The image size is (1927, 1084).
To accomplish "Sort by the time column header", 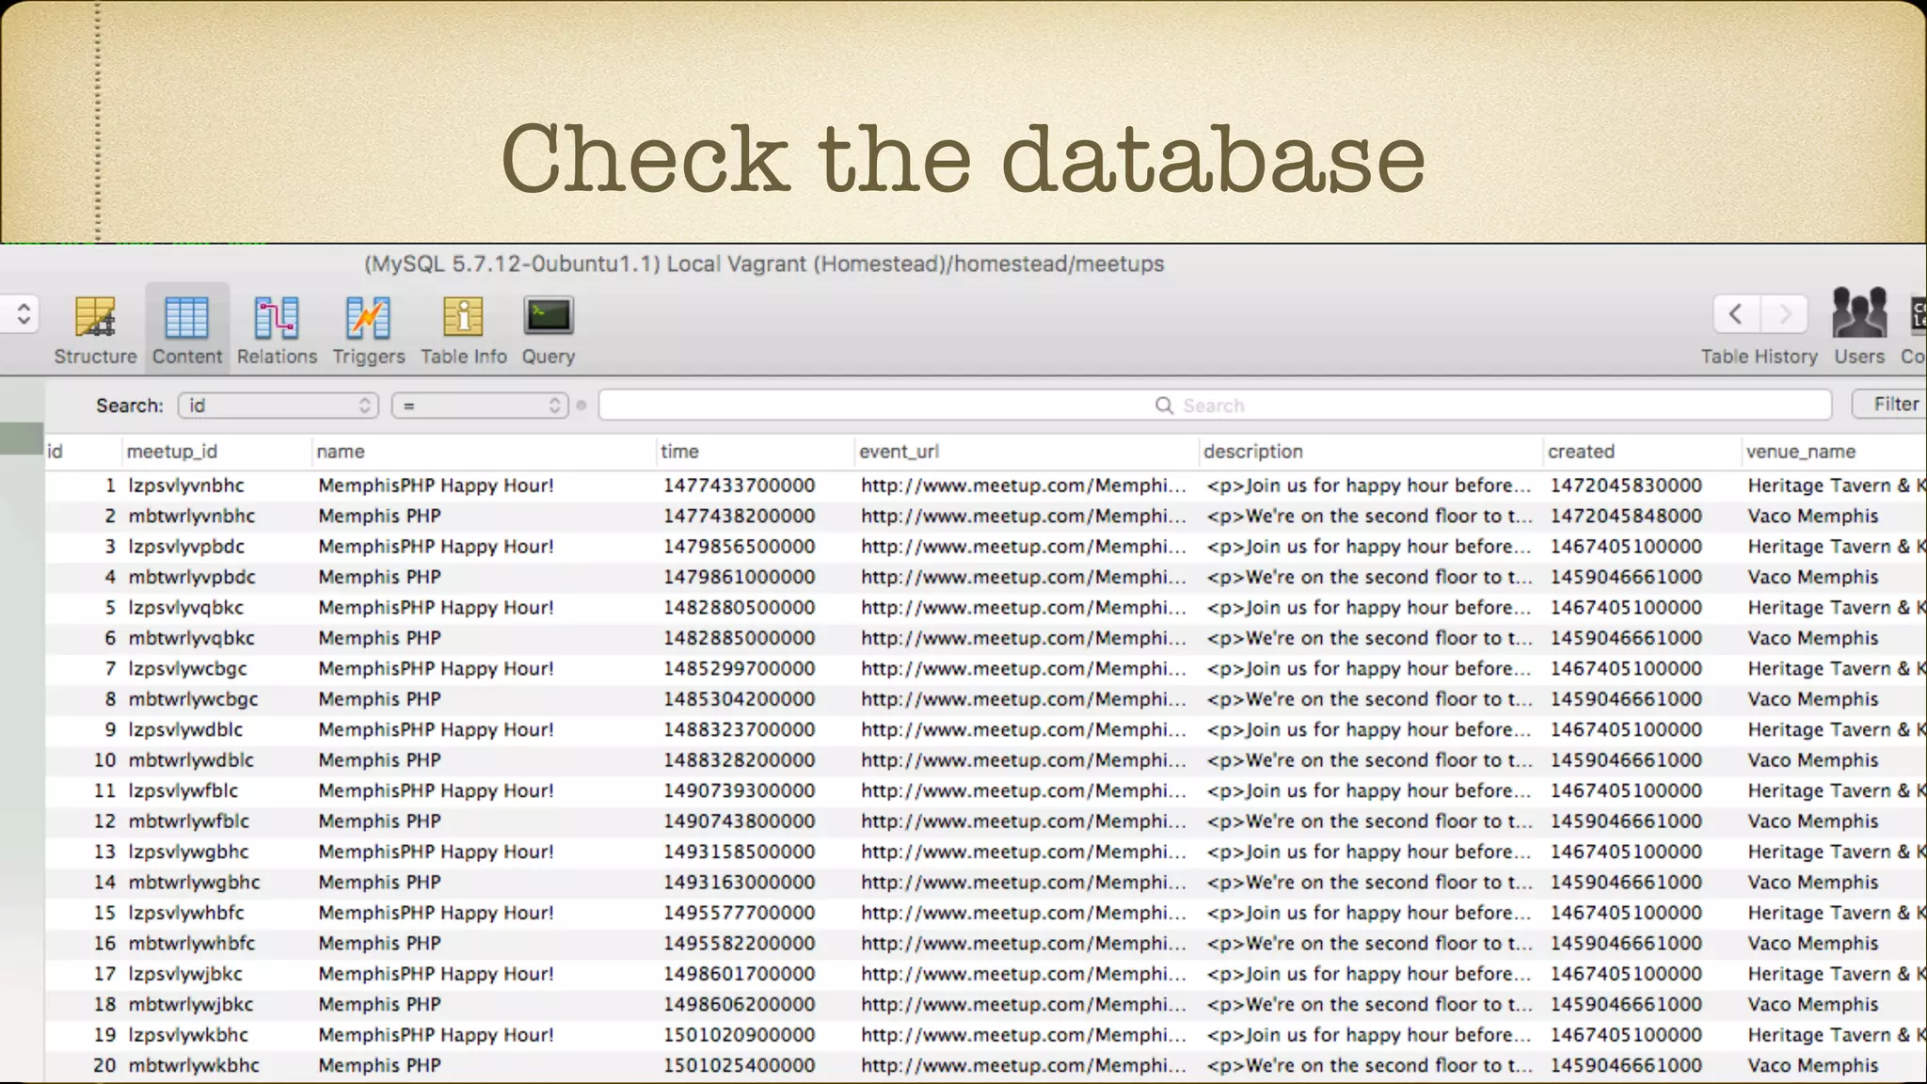I will pos(755,452).
